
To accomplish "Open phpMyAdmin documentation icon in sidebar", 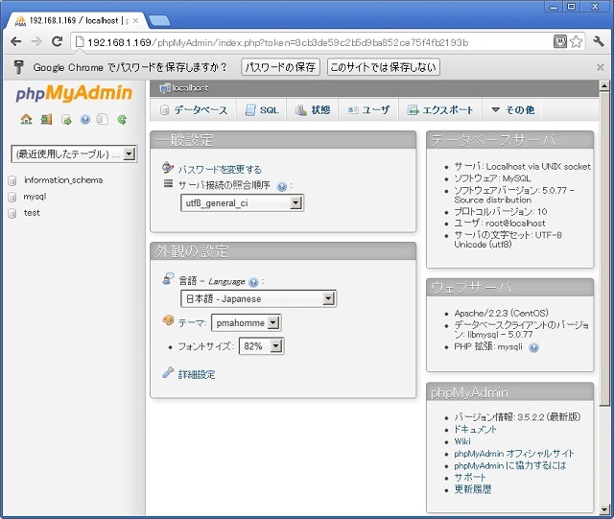I will click(x=85, y=119).
